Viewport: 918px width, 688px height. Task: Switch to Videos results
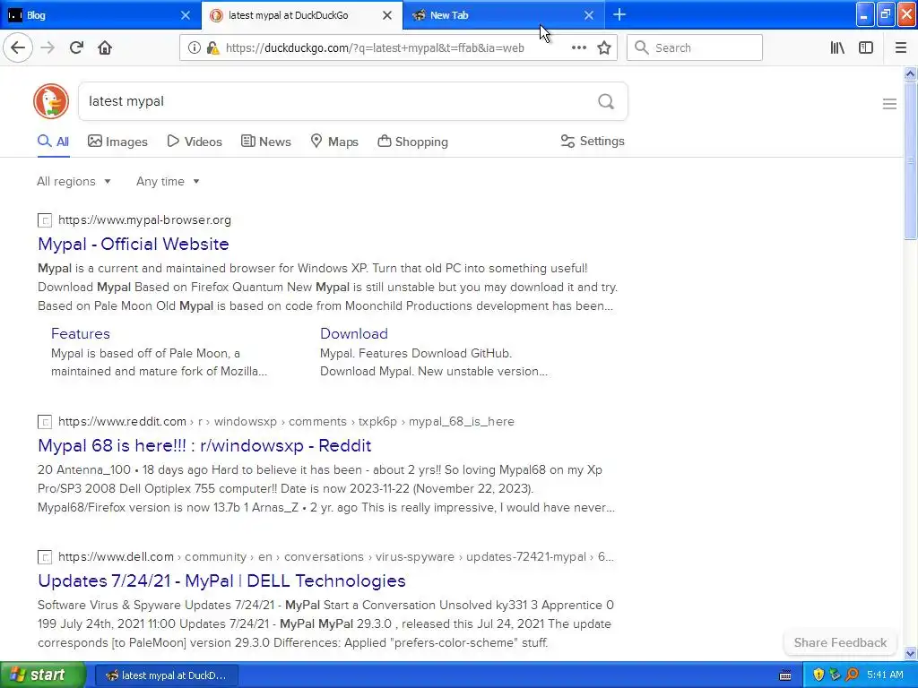click(x=195, y=142)
